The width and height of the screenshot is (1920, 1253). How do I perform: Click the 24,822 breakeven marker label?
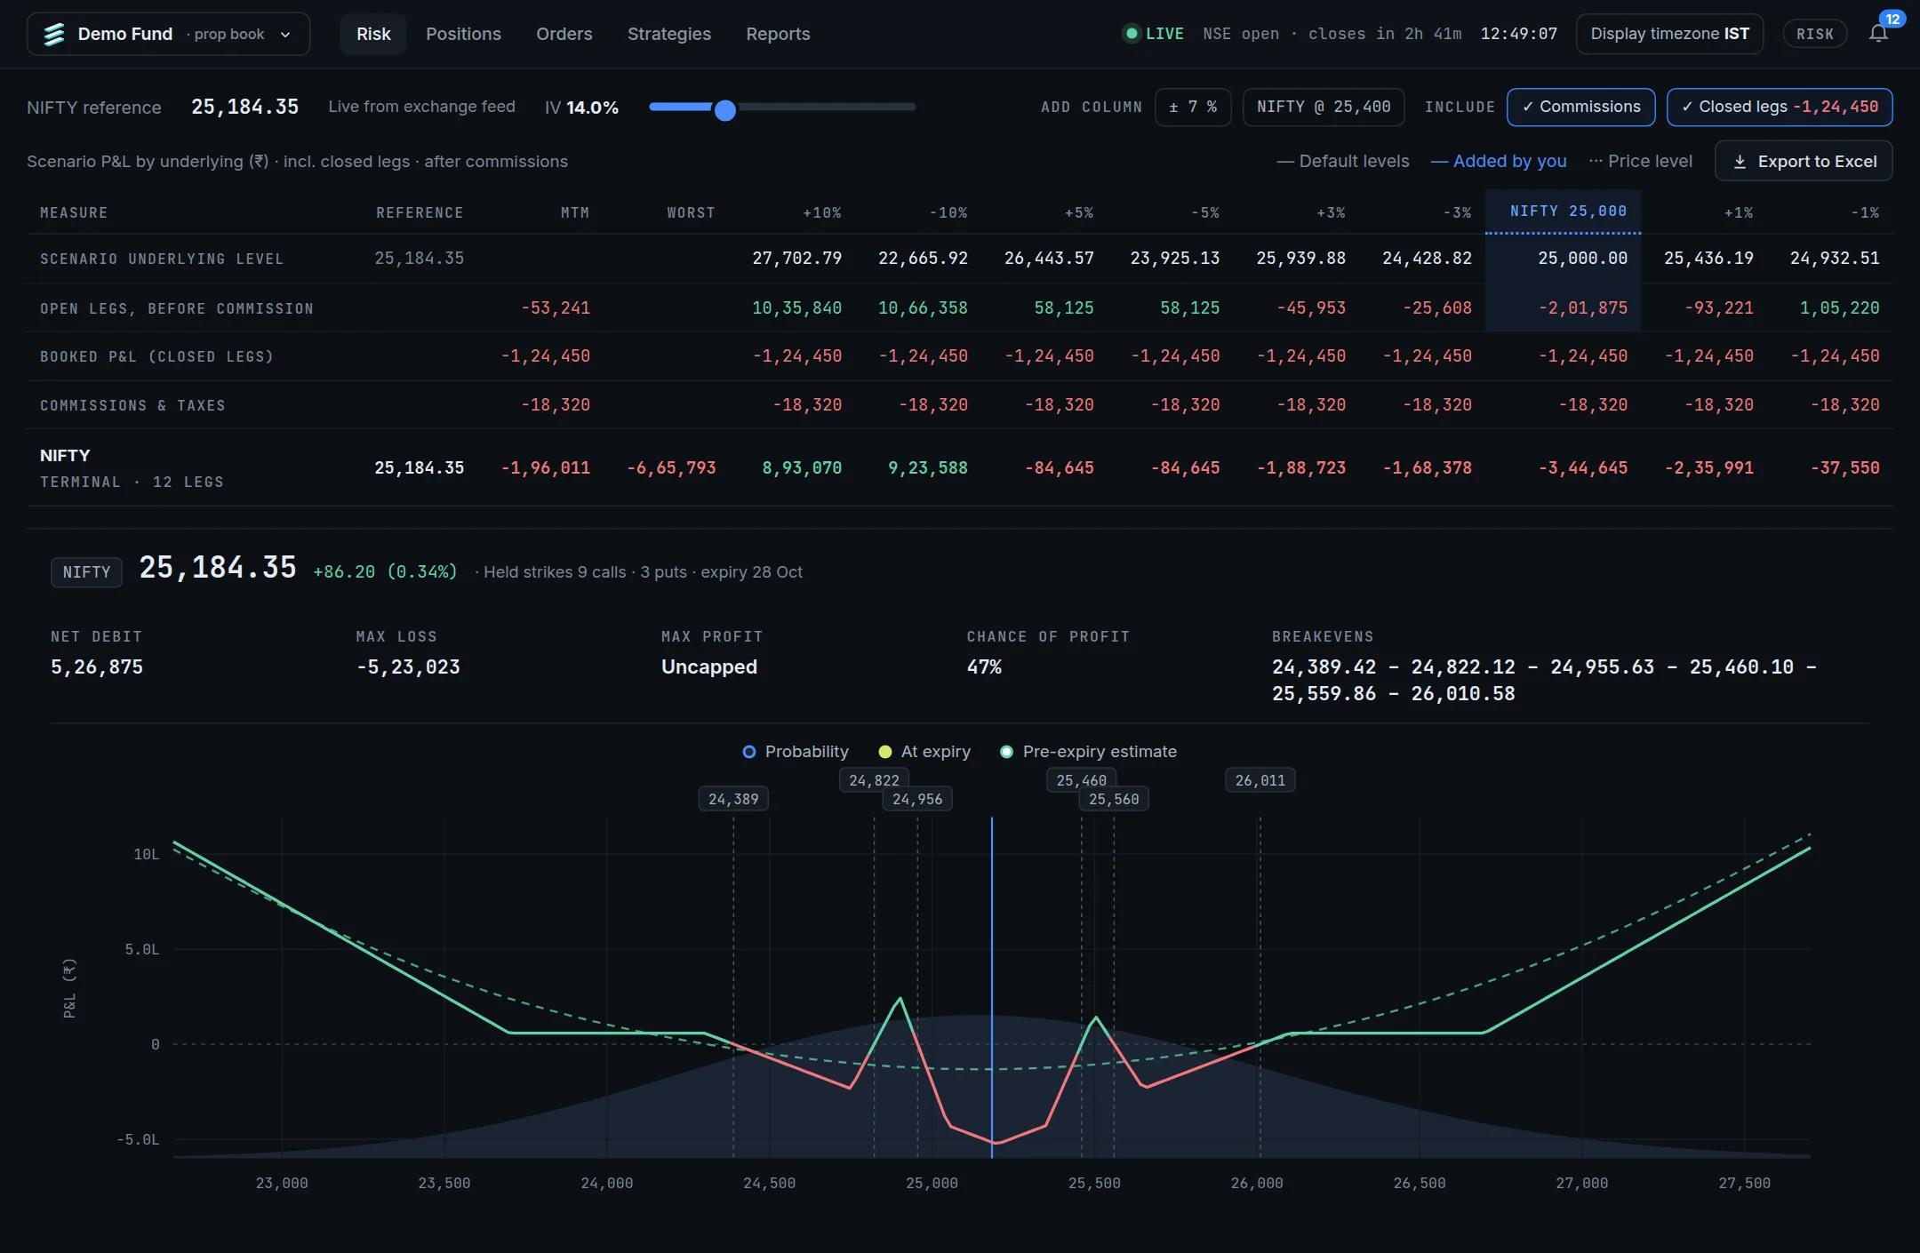[874, 780]
